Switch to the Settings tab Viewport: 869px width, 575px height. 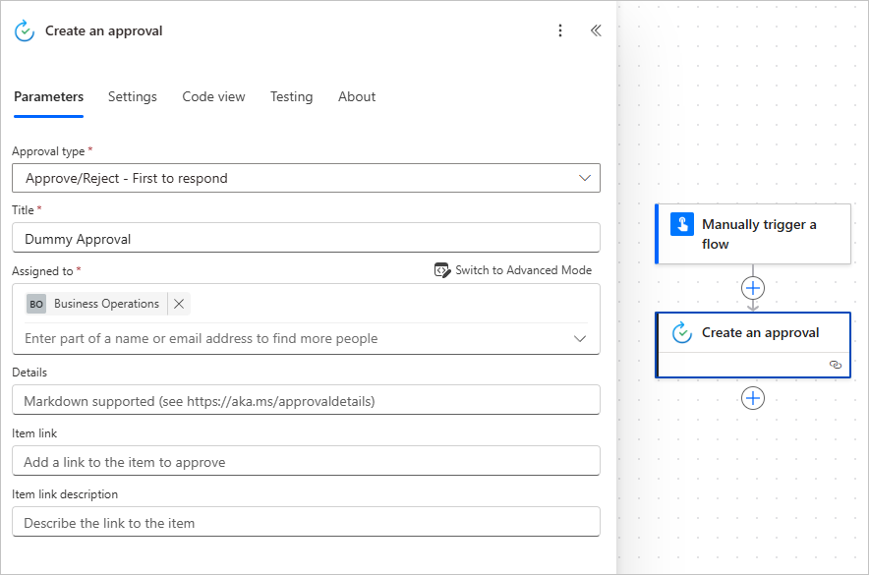point(133,97)
